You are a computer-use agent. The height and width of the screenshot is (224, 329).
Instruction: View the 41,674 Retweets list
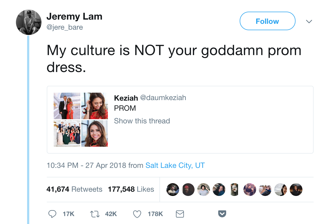click(x=74, y=189)
